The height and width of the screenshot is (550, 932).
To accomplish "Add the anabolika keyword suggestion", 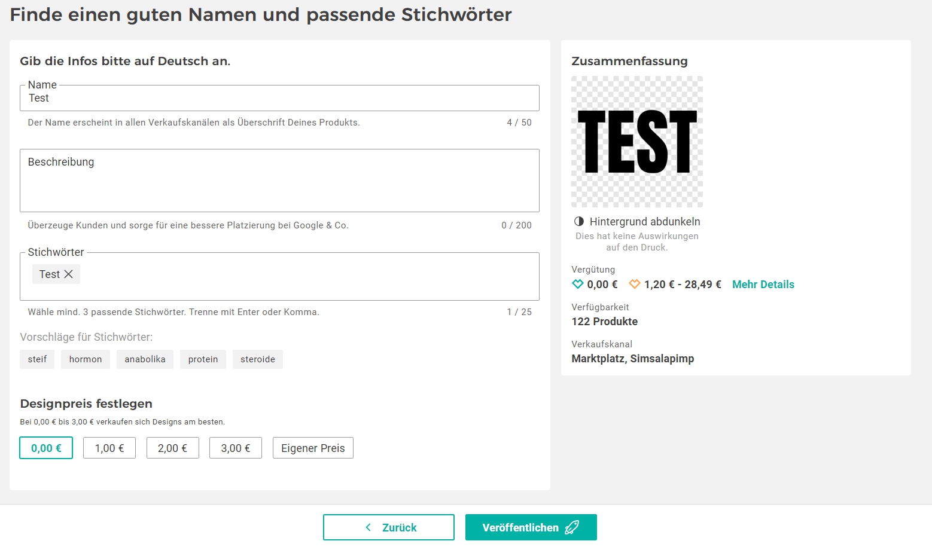I will [x=145, y=359].
